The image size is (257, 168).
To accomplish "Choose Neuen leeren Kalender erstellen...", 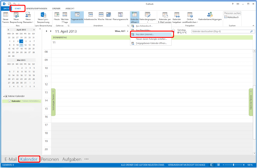I will pyautogui.click(x=151, y=39).
